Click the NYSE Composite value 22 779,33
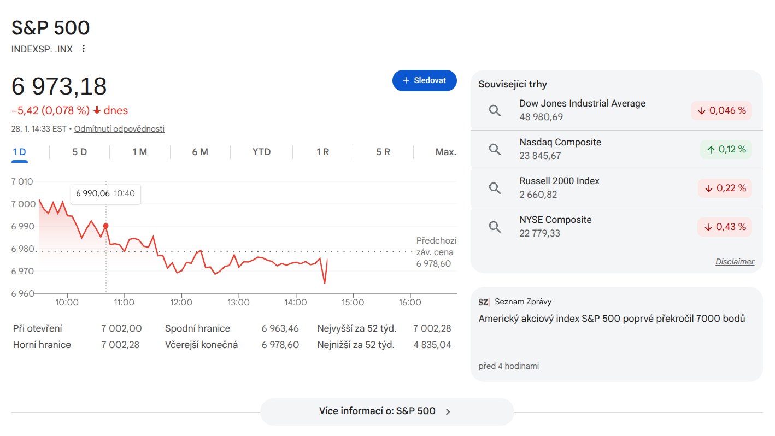This screenshot has width=775, height=436. [x=540, y=233]
